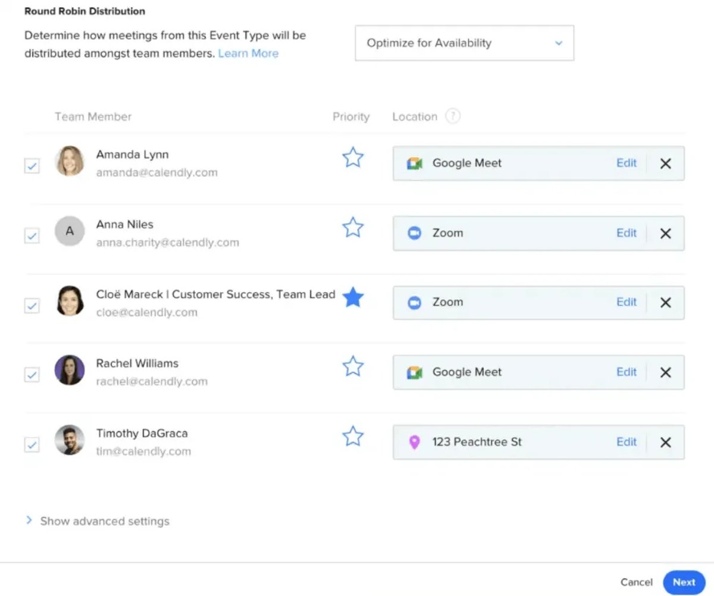This screenshot has width=714, height=596.
Task: Click Anna Niles's letter A avatar
Action: (70, 231)
